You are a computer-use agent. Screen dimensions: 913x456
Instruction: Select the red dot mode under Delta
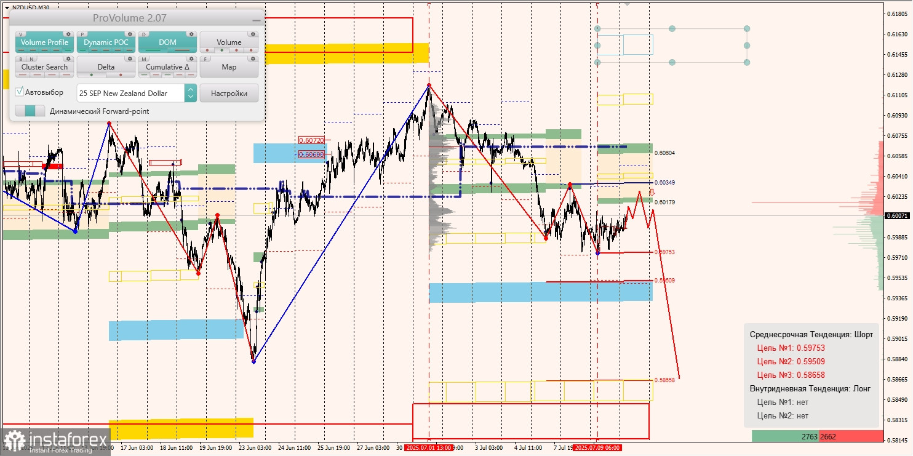(121, 74)
